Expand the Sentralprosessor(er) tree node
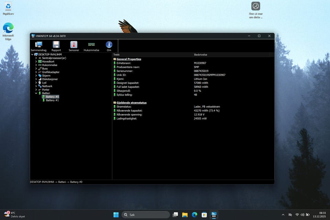Image resolution: width=330 pixels, height=220 pixels. click(x=36, y=58)
